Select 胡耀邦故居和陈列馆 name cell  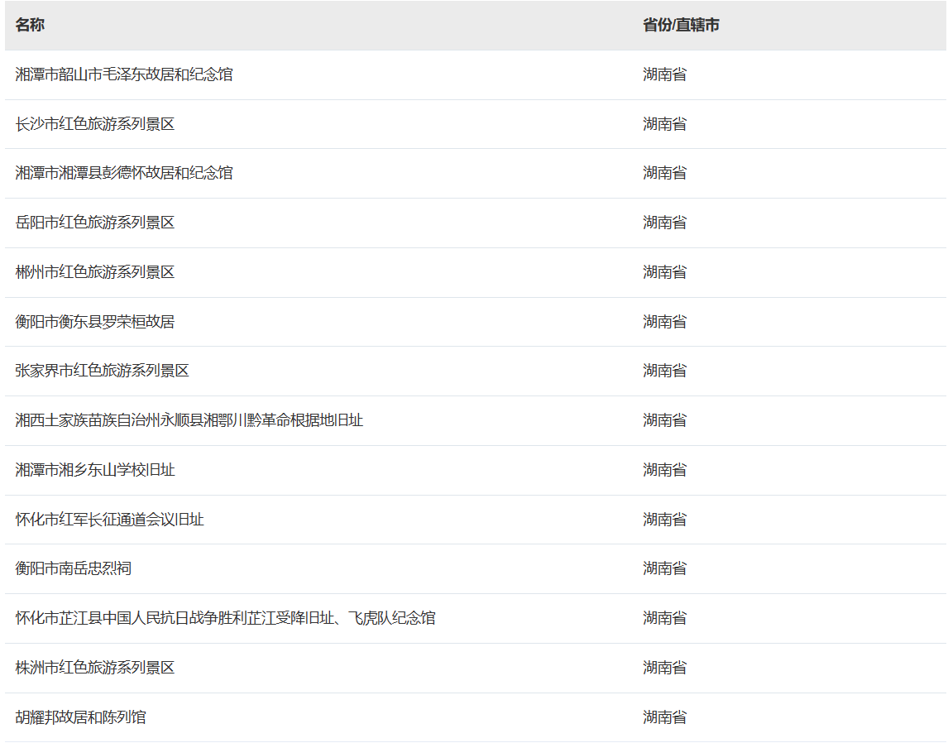coord(80,717)
